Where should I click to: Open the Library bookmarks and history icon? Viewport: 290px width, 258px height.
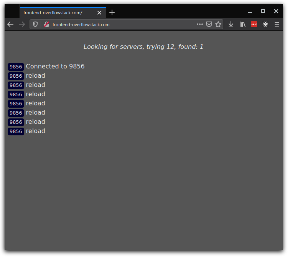point(242,24)
